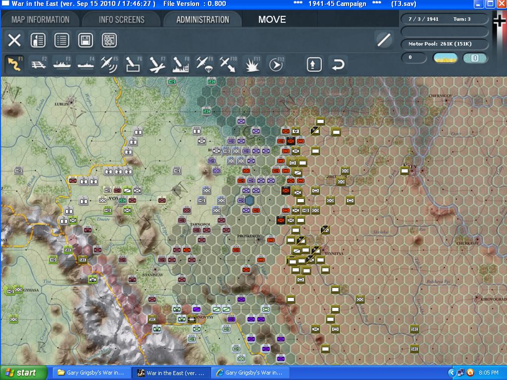
Task: Select grey HQ unit at far left
Action: tap(18, 170)
